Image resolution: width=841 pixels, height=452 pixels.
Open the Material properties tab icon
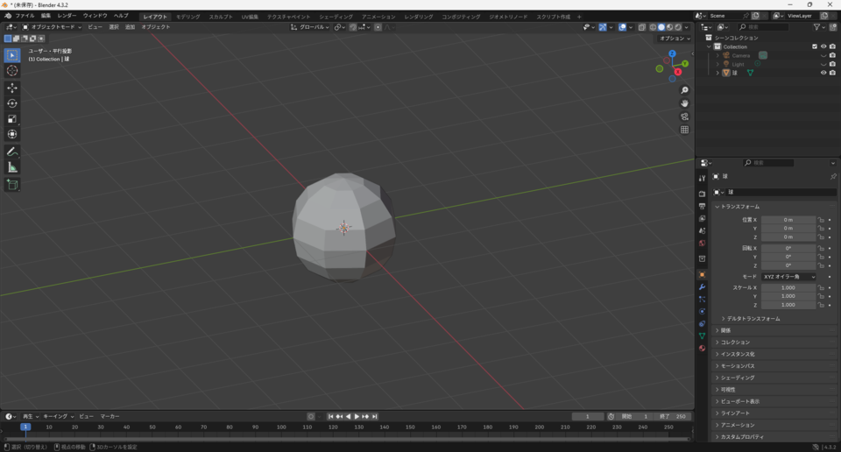702,349
